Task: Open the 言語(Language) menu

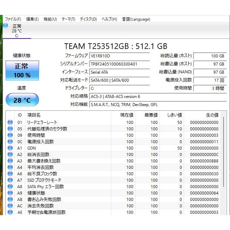Action: tap(136, 19)
